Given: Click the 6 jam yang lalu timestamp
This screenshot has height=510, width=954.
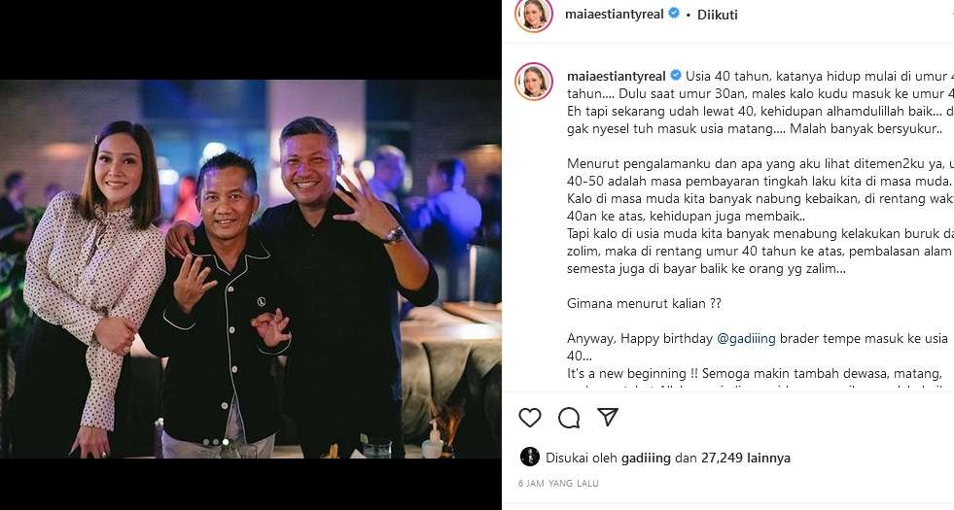Looking at the screenshot, I should pyautogui.click(x=558, y=483).
